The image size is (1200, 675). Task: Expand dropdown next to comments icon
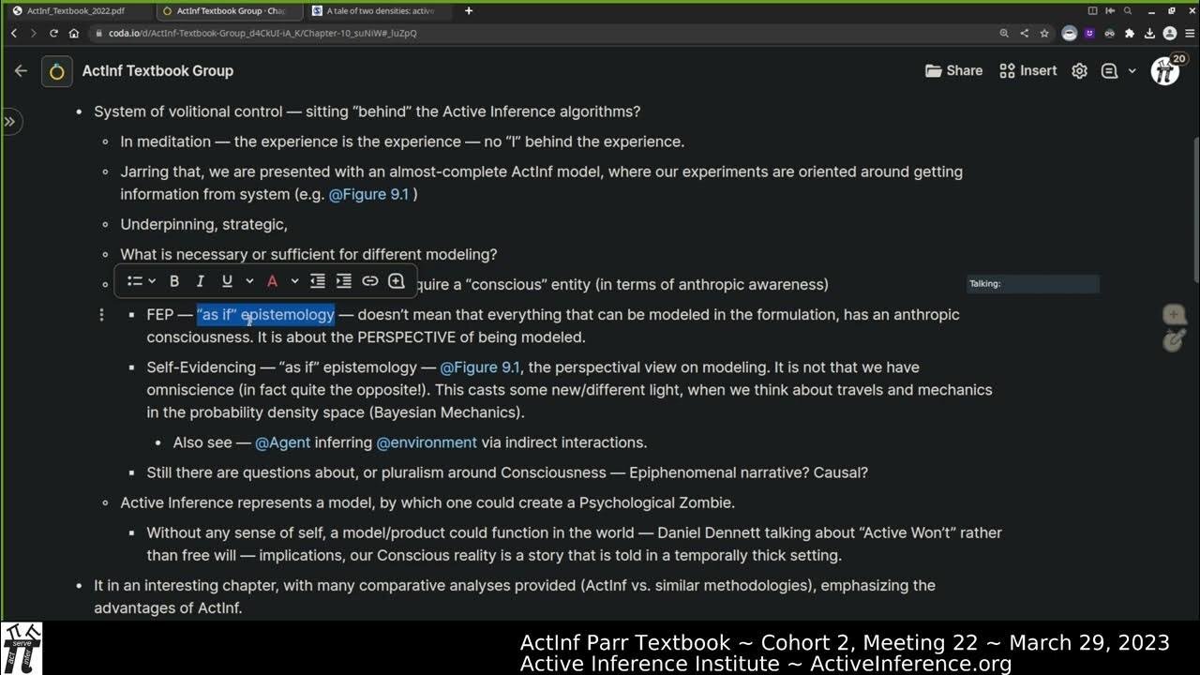pos(1132,70)
